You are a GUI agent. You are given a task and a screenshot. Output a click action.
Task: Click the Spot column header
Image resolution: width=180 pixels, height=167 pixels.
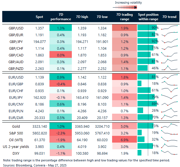pos(39,17)
